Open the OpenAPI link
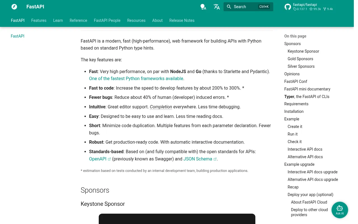 pyautogui.click(x=98, y=159)
